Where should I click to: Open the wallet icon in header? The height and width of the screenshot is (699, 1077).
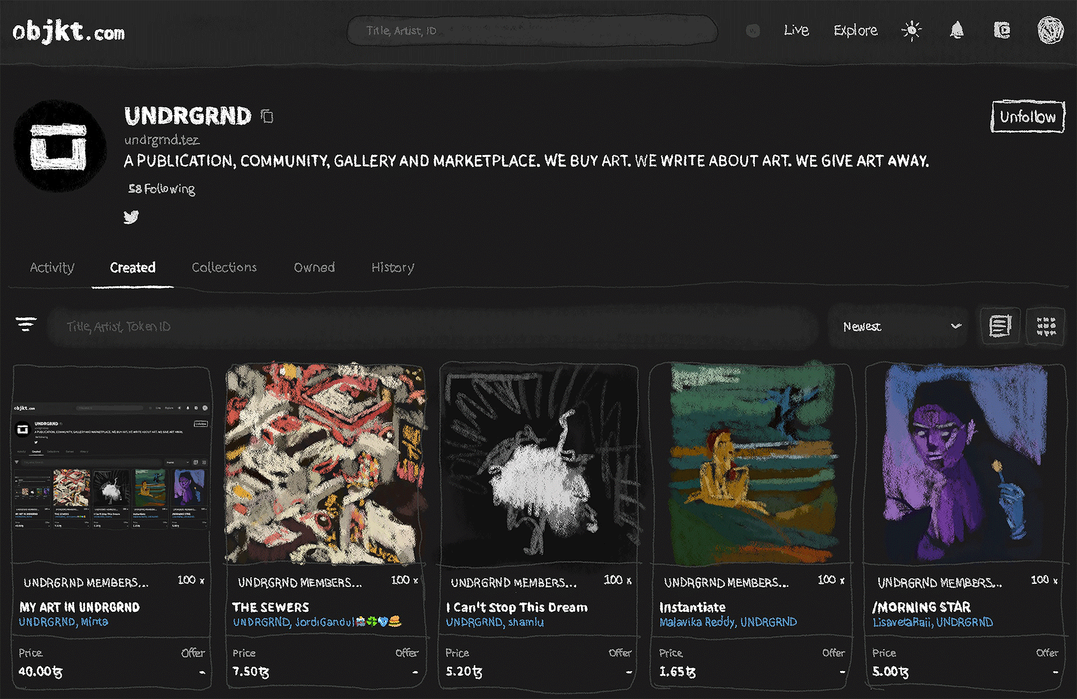tap(1002, 30)
